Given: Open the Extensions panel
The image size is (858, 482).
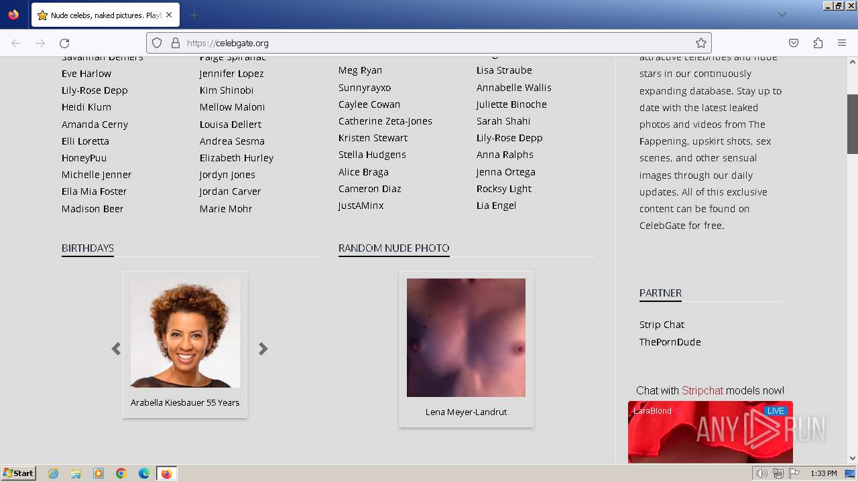Looking at the screenshot, I should click(x=818, y=43).
